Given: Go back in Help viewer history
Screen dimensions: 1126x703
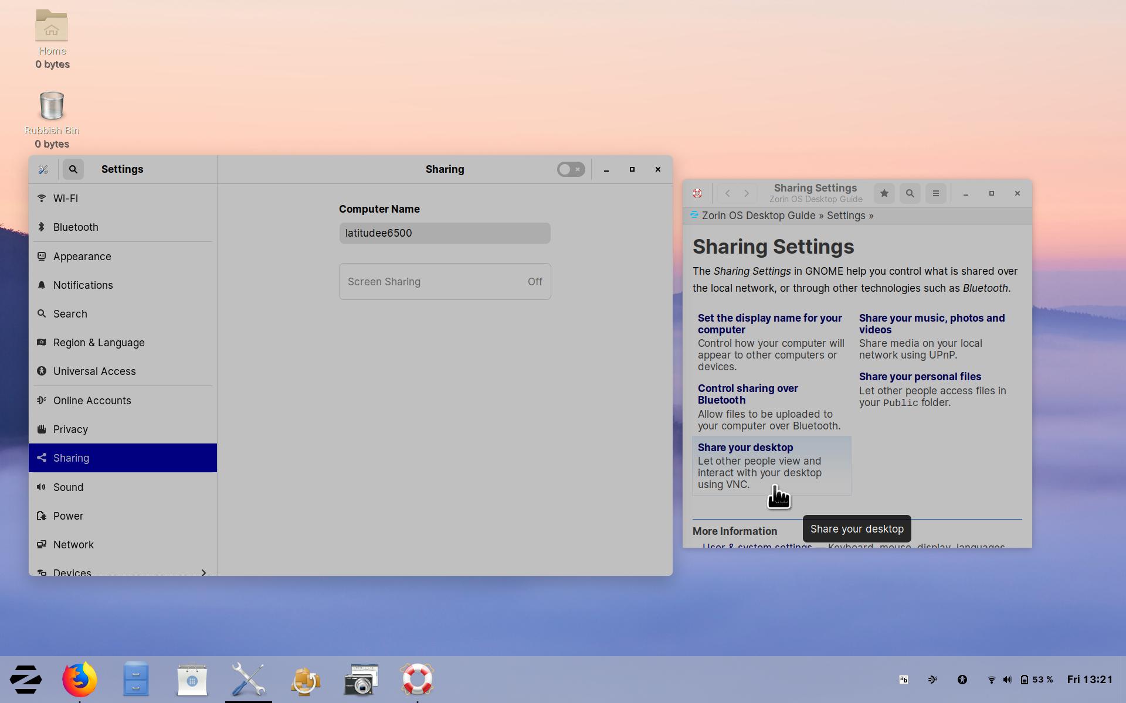Looking at the screenshot, I should (x=727, y=193).
